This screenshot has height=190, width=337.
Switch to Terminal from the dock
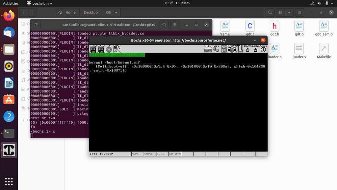point(9,133)
